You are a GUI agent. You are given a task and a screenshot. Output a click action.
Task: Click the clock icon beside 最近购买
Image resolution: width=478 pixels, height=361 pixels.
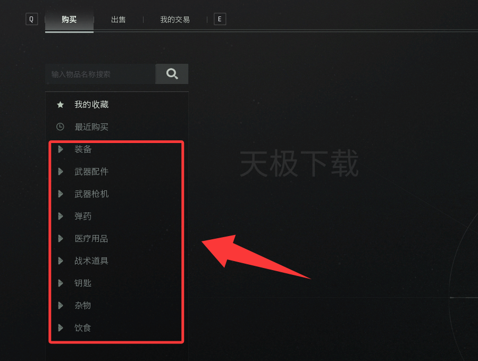(x=61, y=127)
